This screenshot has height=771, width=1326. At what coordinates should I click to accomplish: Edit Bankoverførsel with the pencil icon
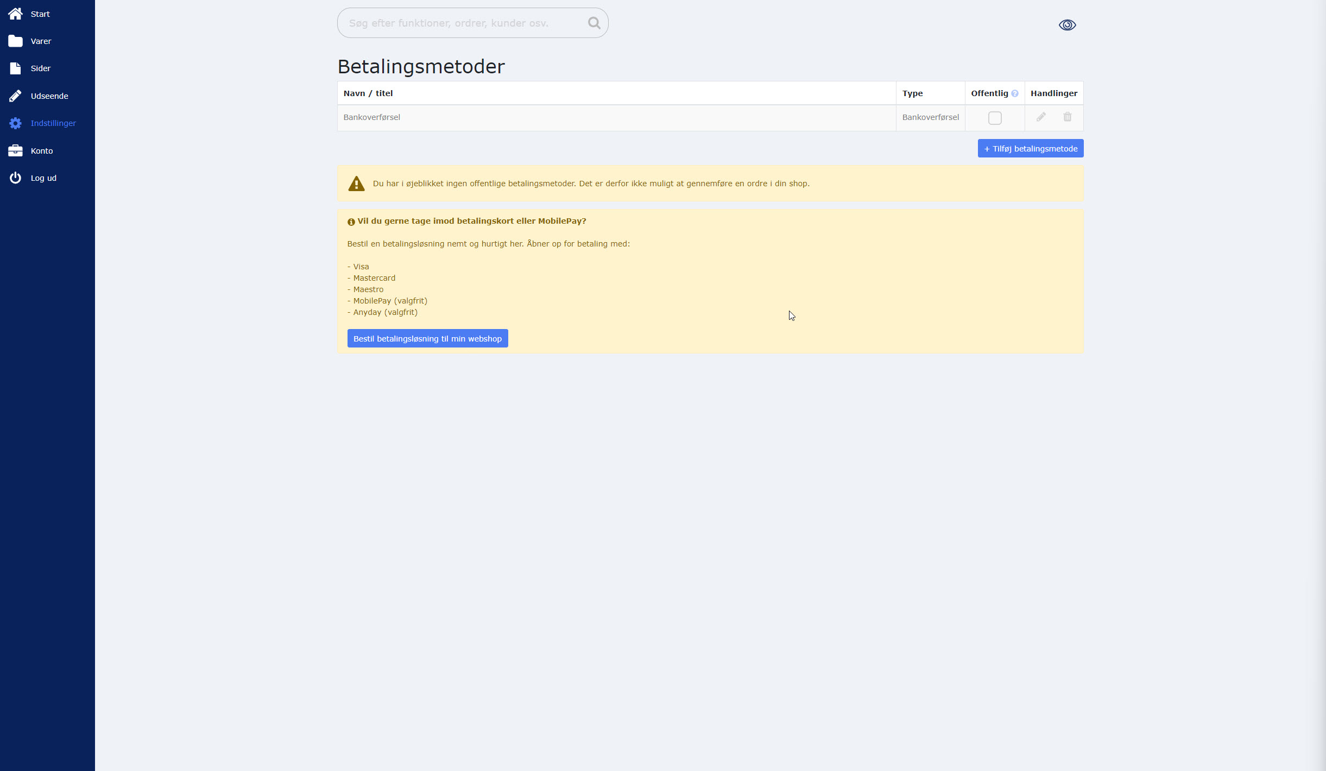(1040, 117)
